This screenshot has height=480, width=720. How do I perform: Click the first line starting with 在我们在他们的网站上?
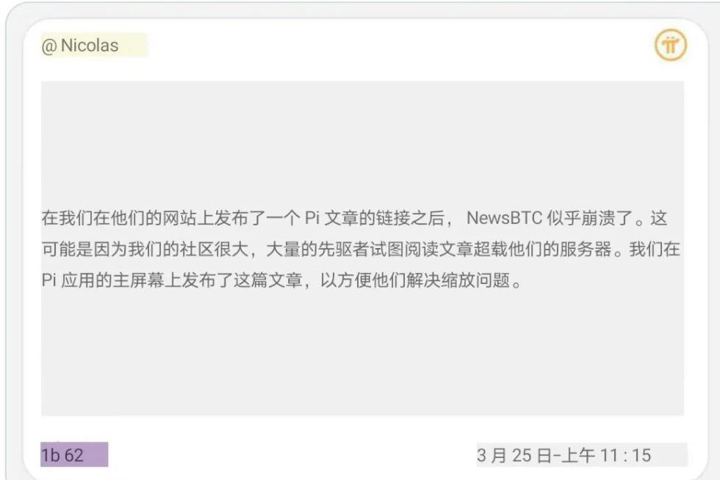[354, 218]
